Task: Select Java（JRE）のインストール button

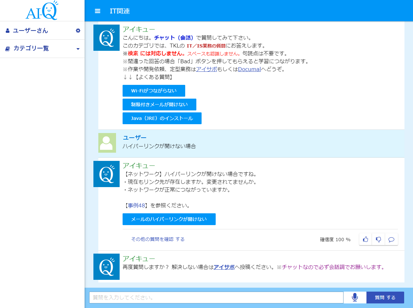Action: click(162, 118)
